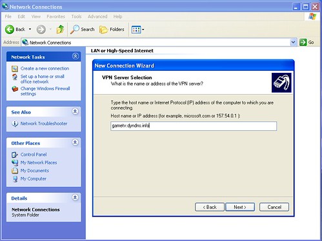Open the View menu
Image resolution: width=322 pixels, height=241 pixels.
point(35,17)
